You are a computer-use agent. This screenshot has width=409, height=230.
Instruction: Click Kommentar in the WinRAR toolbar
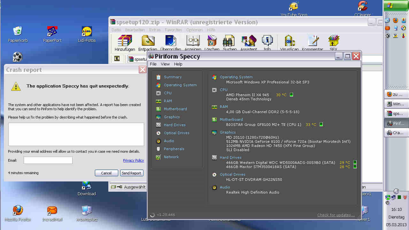click(x=313, y=43)
